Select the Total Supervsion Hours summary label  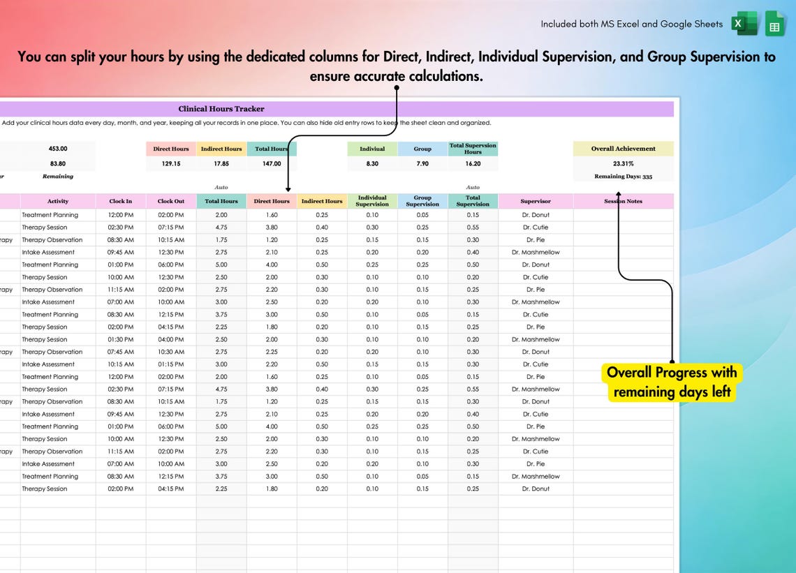tap(473, 149)
